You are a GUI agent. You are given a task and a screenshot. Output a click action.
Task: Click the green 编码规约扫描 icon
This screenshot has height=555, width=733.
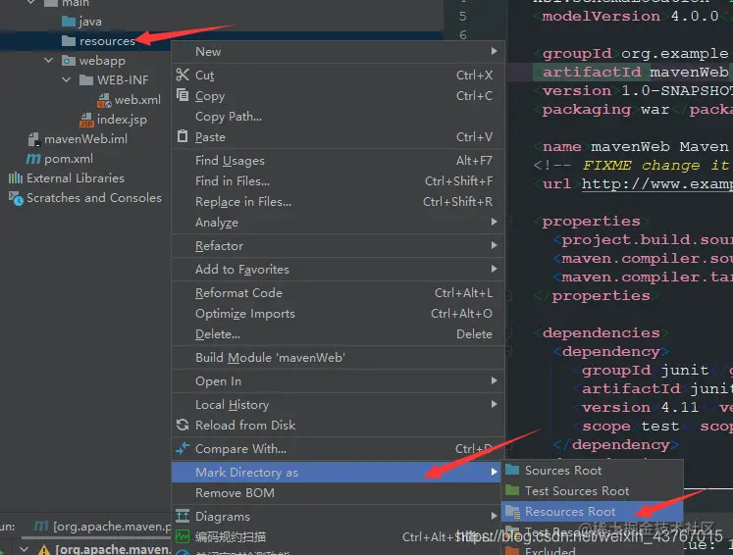(x=183, y=536)
